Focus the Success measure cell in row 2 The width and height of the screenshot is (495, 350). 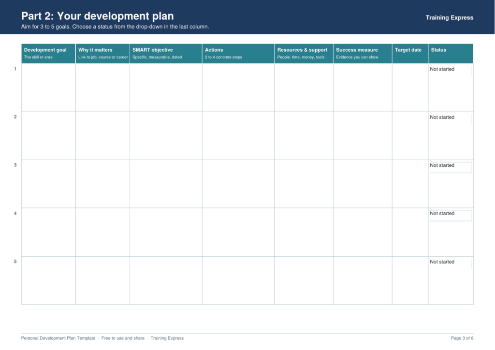(x=363, y=136)
